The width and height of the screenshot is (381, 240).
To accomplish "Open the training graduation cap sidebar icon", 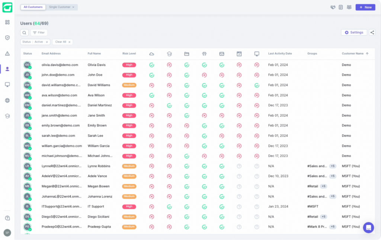I will (7, 116).
